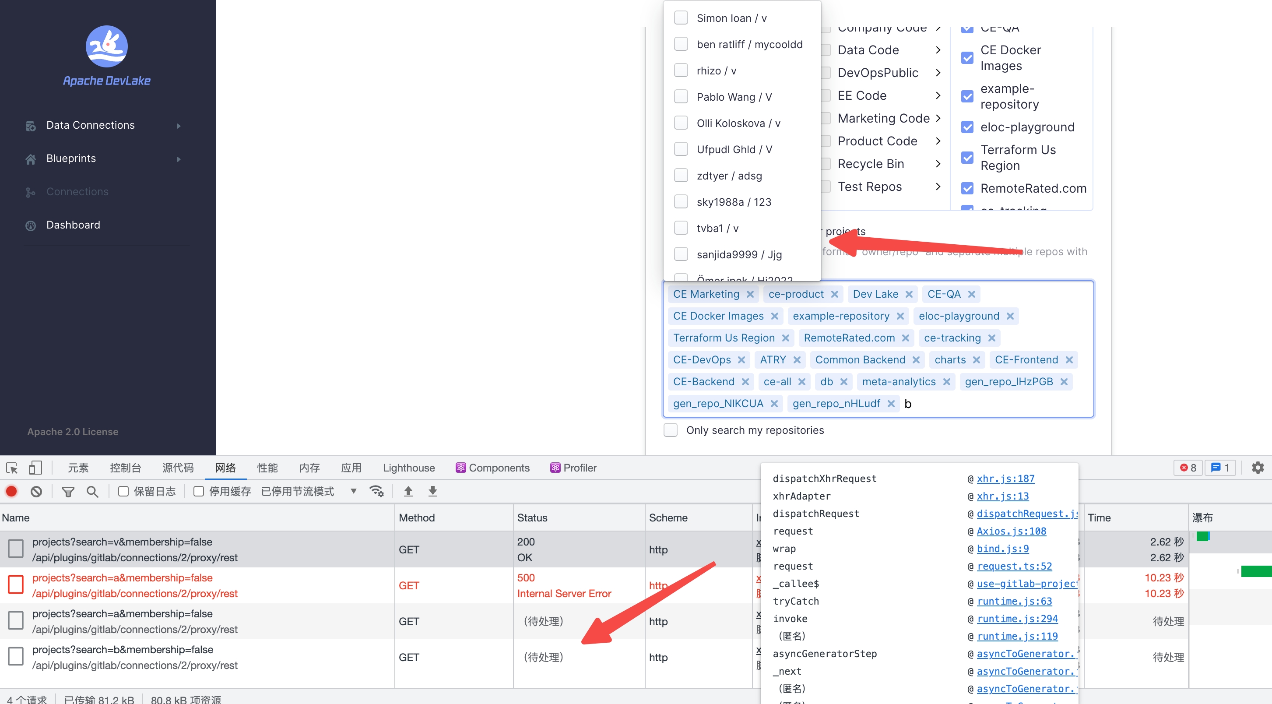This screenshot has width=1272, height=704.
Task: Expand the Marketing Code group chevron
Action: 938,118
